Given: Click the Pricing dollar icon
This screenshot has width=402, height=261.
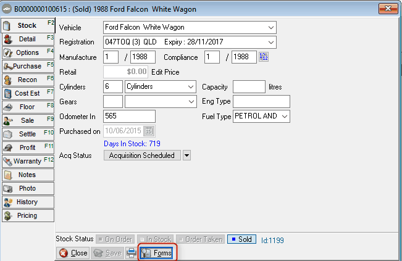Looking at the screenshot, I should pos(7,216).
